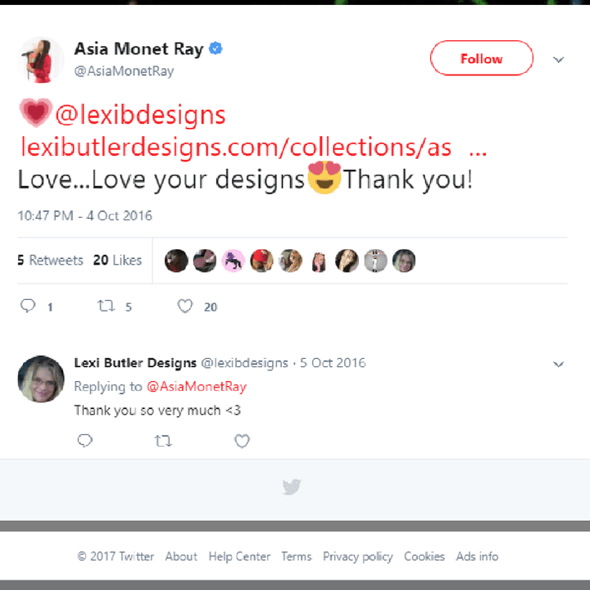The height and width of the screenshot is (590, 590).
Task: Open the lexibutlerdesigns.com collections link
Action: (x=236, y=147)
